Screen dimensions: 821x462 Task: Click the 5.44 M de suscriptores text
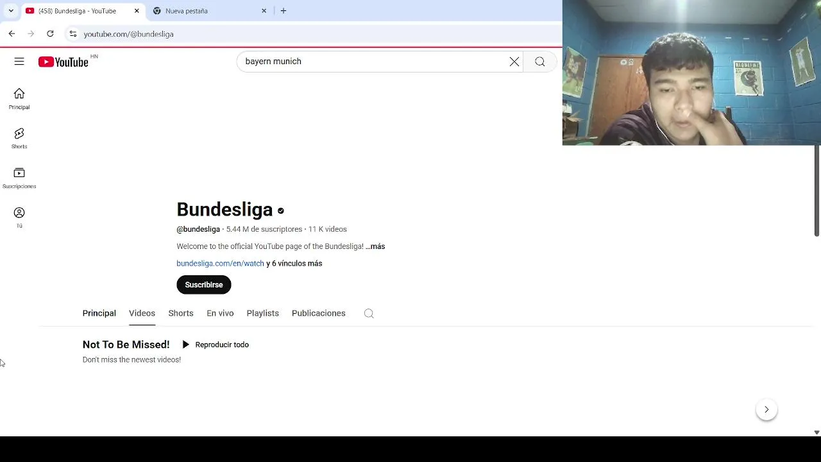click(x=264, y=229)
